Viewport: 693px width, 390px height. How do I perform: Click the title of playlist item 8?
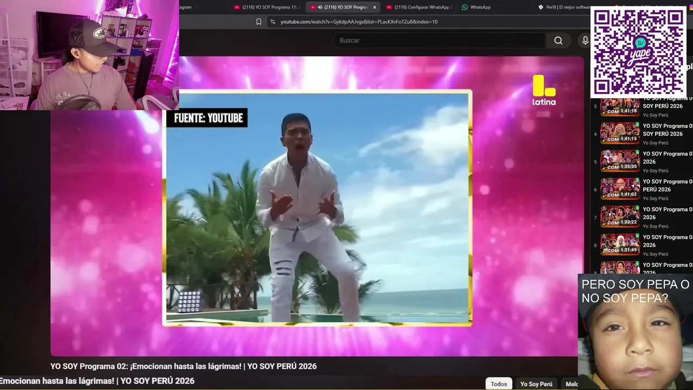click(x=668, y=241)
